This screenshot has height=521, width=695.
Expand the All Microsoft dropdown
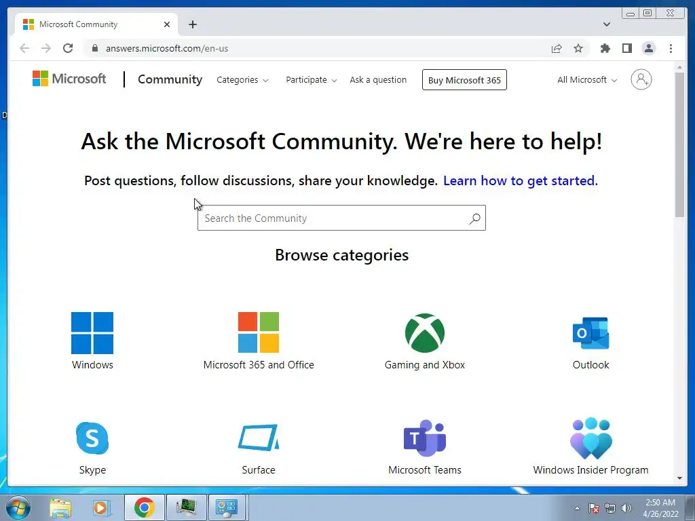pos(587,80)
